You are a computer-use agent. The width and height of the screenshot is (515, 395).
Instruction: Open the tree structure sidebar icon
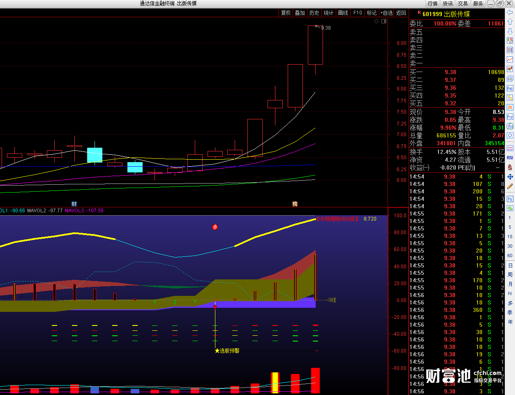(510, 98)
